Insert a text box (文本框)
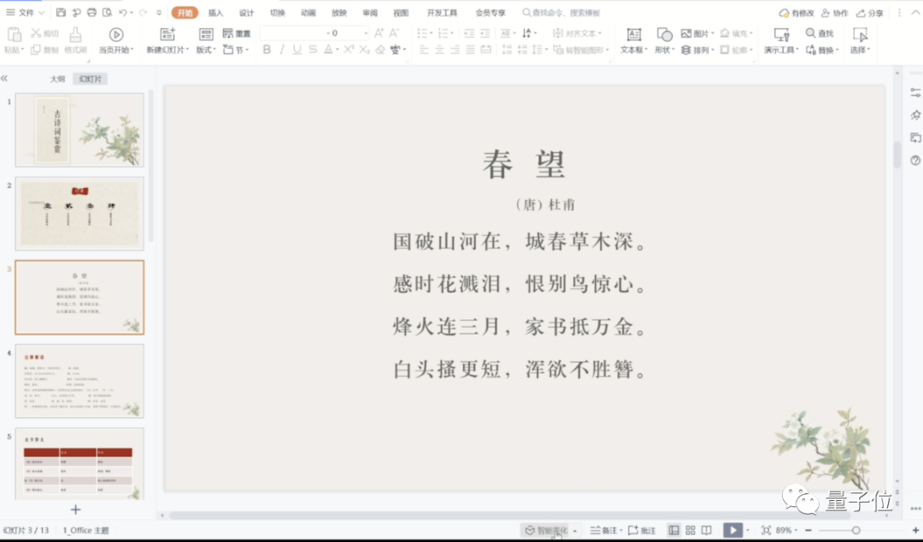 [633, 34]
